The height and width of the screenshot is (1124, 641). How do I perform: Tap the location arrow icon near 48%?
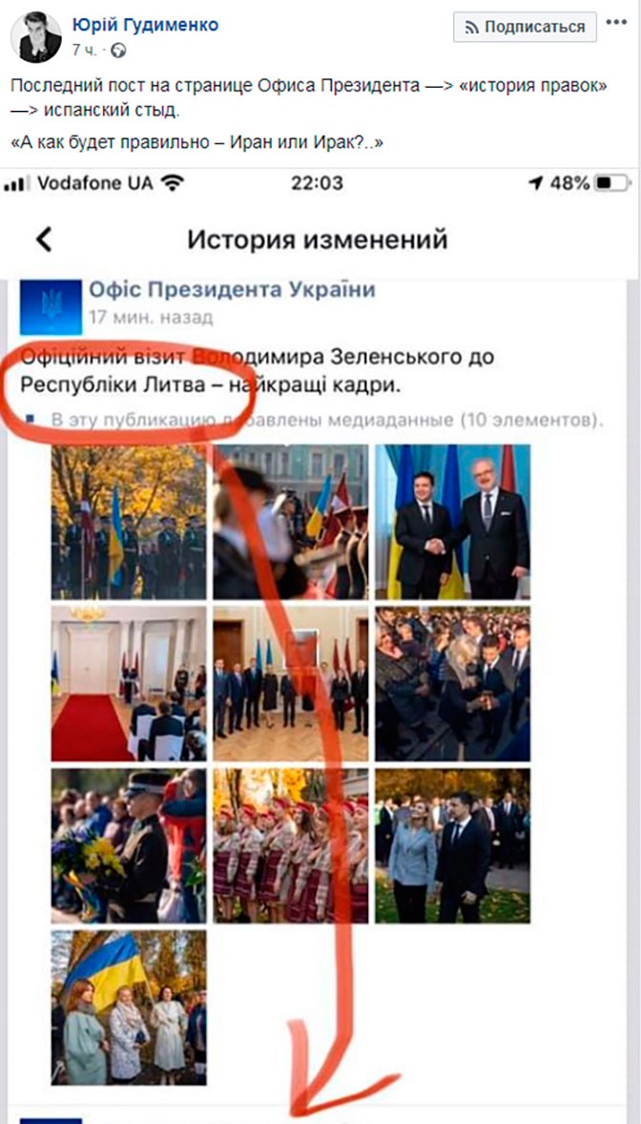pos(536,182)
